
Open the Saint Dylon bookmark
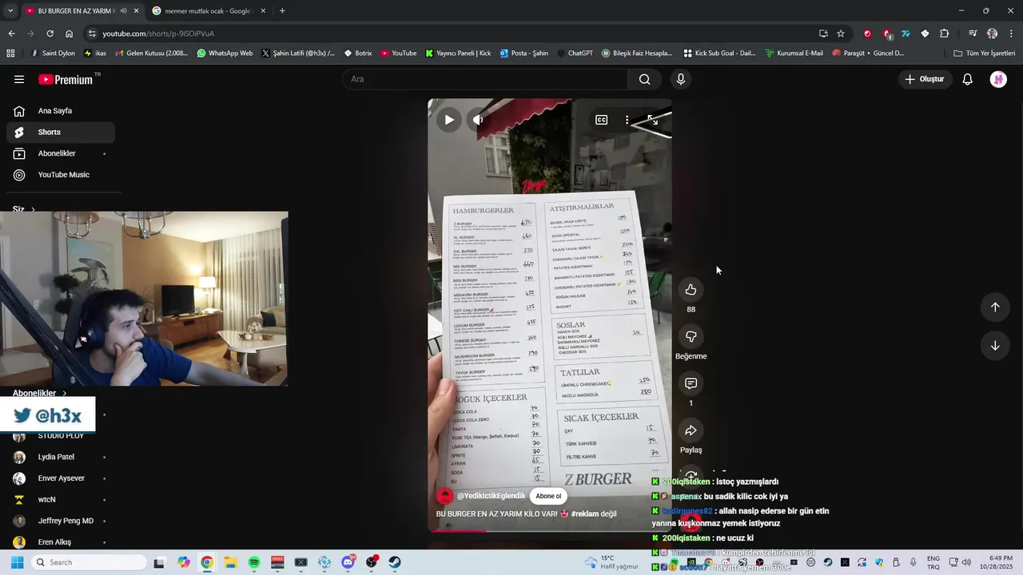pos(53,54)
